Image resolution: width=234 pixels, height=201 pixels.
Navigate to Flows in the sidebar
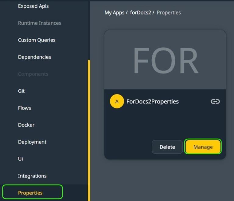(x=24, y=108)
